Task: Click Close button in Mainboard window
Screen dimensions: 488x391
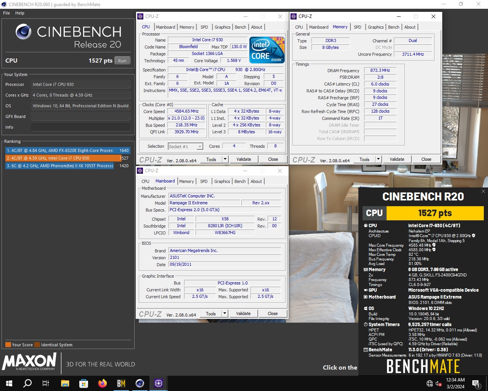Action: (x=273, y=313)
